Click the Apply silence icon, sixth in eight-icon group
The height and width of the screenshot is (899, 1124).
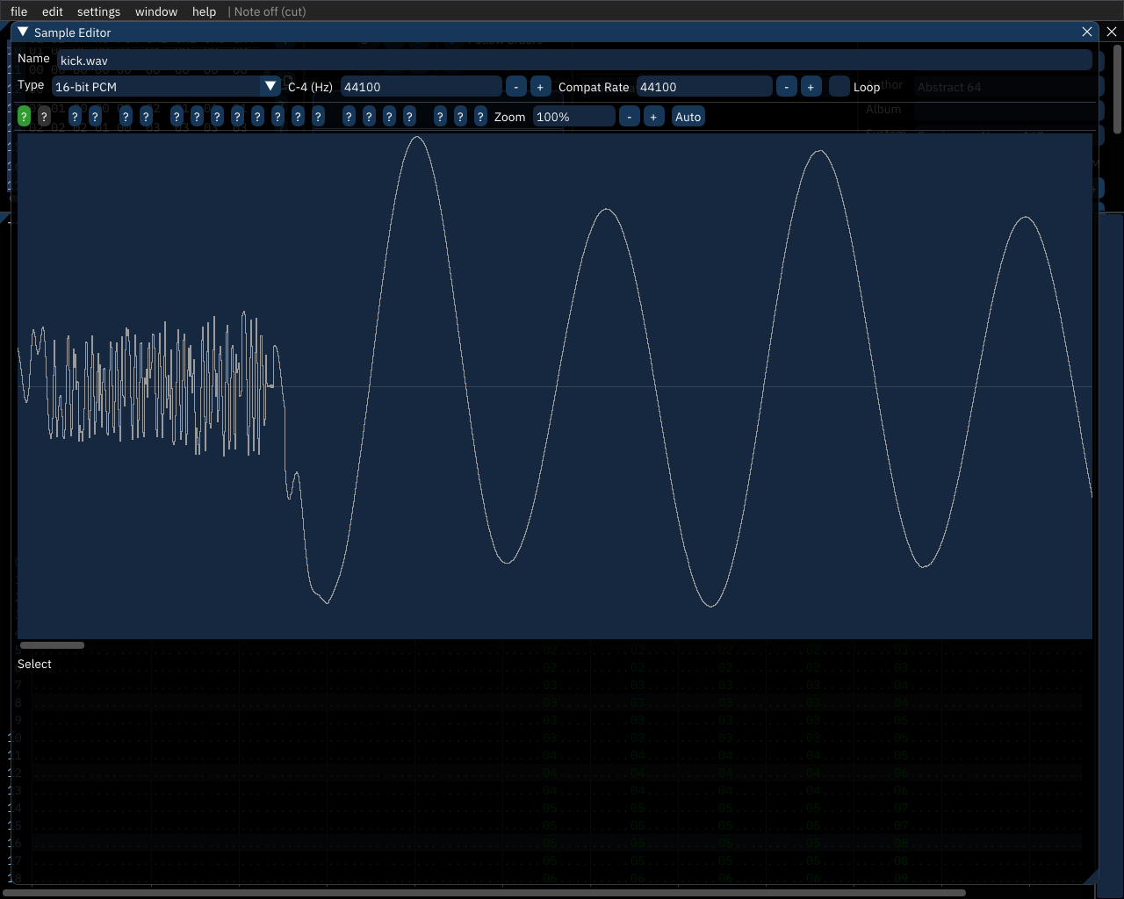(x=277, y=117)
